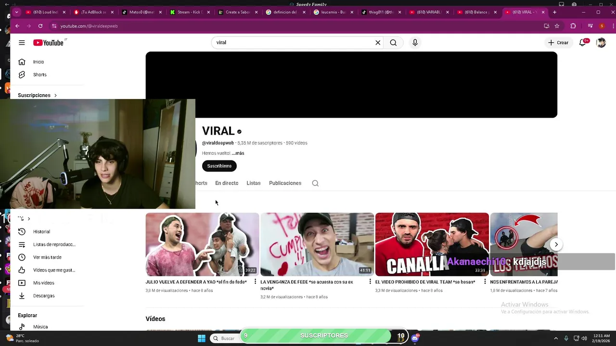Open video titled JULIO VUELVE A DEFENDER A YAO

[x=196, y=282]
